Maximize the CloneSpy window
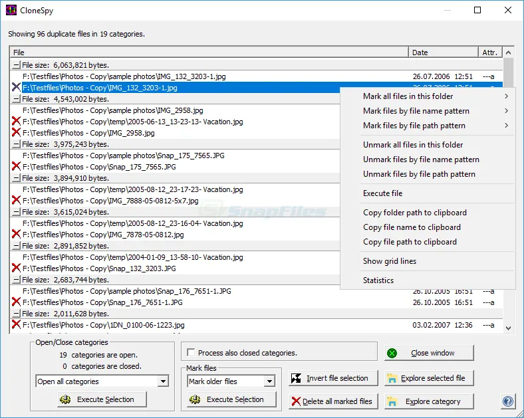This screenshot has width=524, height=418. pyautogui.click(x=477, y=10)
